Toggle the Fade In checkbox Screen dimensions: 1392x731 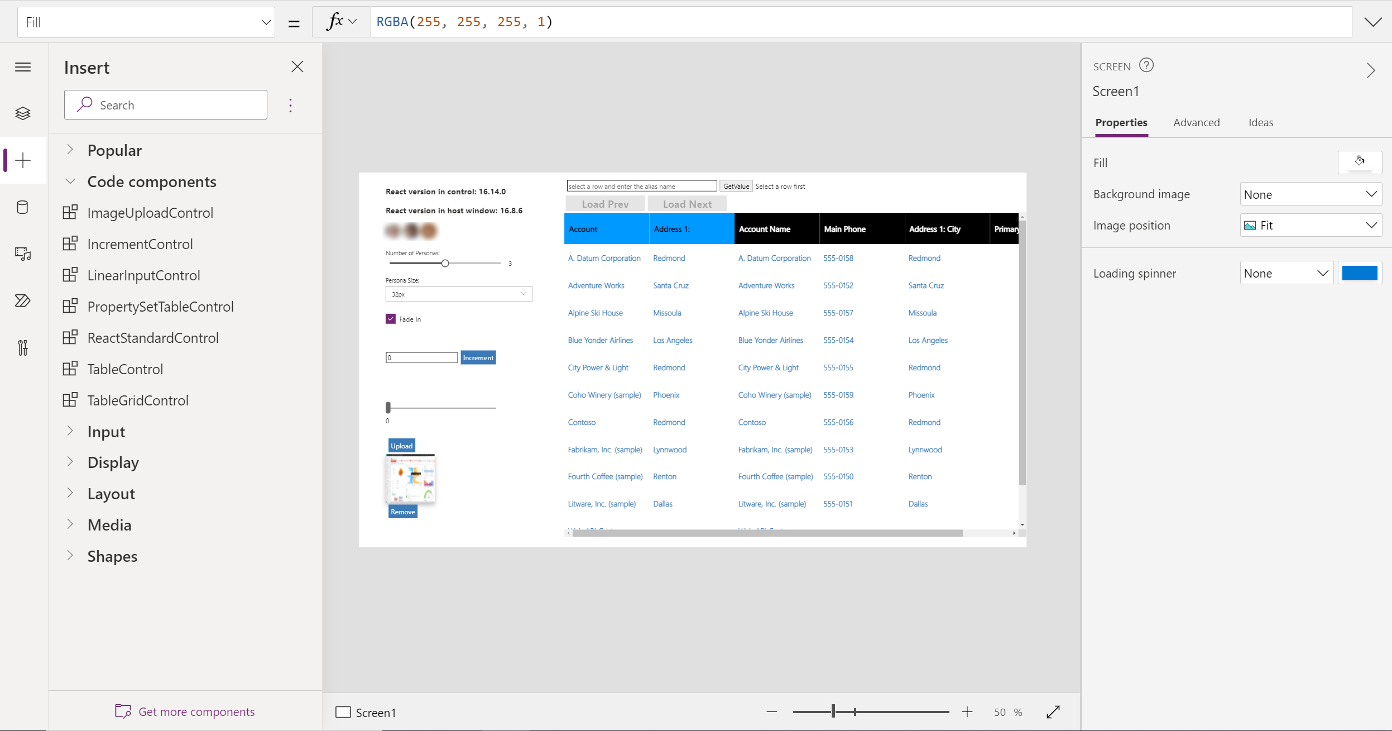(x=390, y=318)
